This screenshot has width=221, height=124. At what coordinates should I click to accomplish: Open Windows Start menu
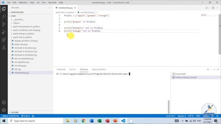4,121
